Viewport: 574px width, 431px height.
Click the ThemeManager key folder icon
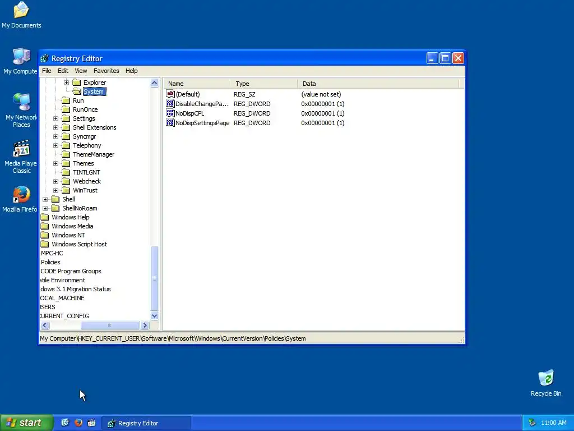point(66,154)
